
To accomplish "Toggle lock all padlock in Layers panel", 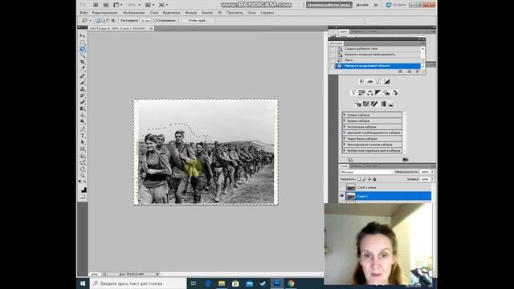I will (375, 179).
